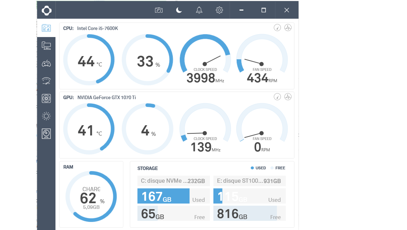Open the dashboard monitoring tab in sidebar
407x230 pixels.
pos(46,28)
